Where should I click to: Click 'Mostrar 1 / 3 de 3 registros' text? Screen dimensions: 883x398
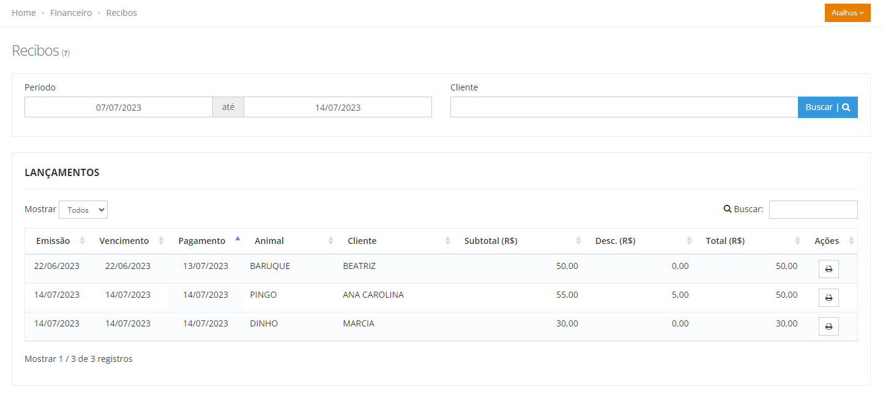tap(78, 359)
